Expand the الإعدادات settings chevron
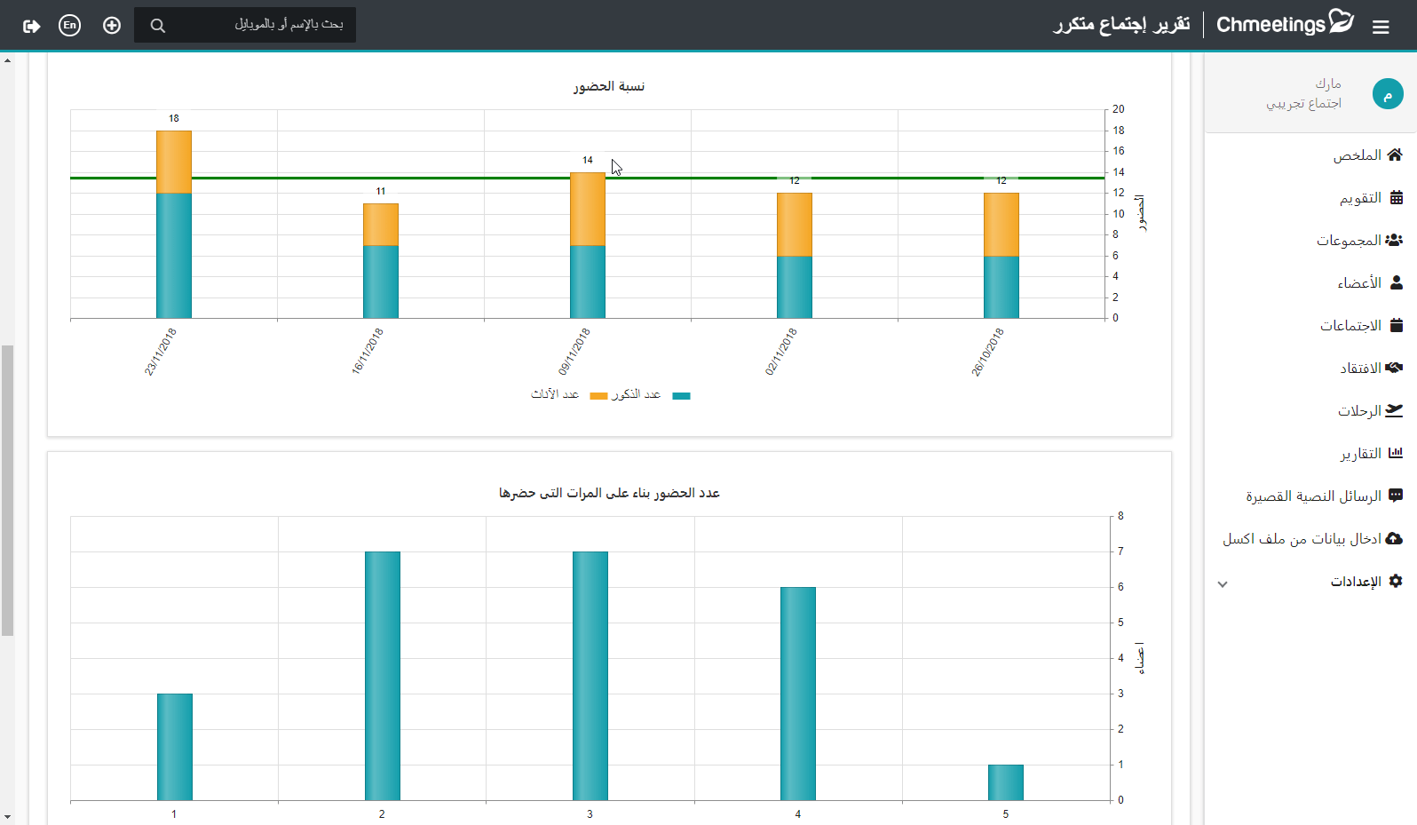The height and width of the screenshot is (825, 1417). [1223, 583]
